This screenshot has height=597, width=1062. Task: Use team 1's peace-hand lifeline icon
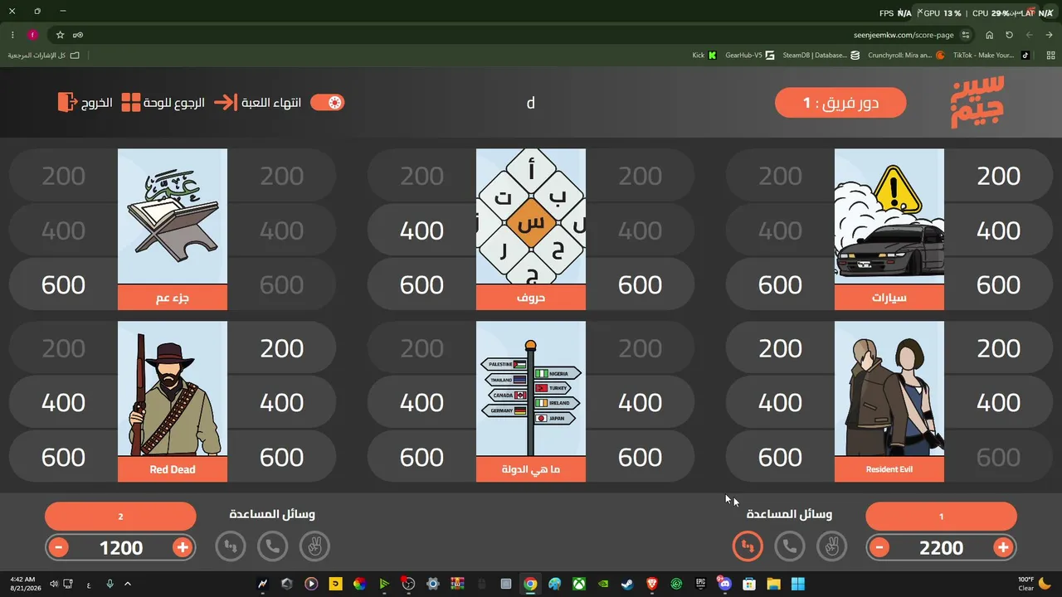pyautogui.click(x=832, y=546)
